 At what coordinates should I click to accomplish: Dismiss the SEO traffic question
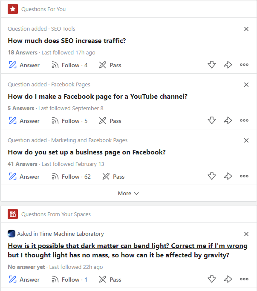246,29
